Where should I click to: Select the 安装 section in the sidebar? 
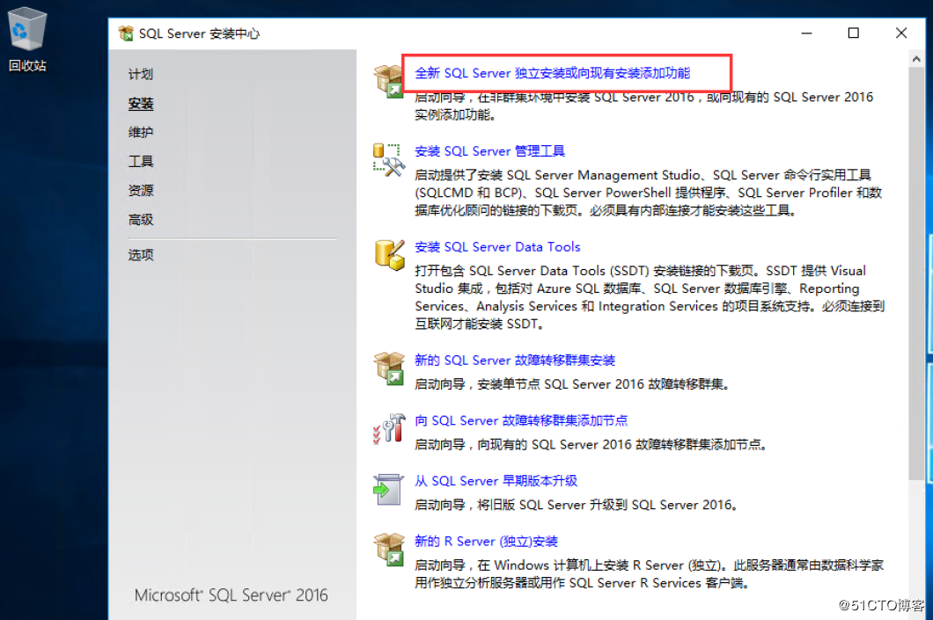[141, 104]
